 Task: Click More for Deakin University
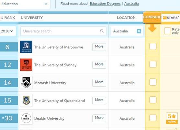pos(99,118)
